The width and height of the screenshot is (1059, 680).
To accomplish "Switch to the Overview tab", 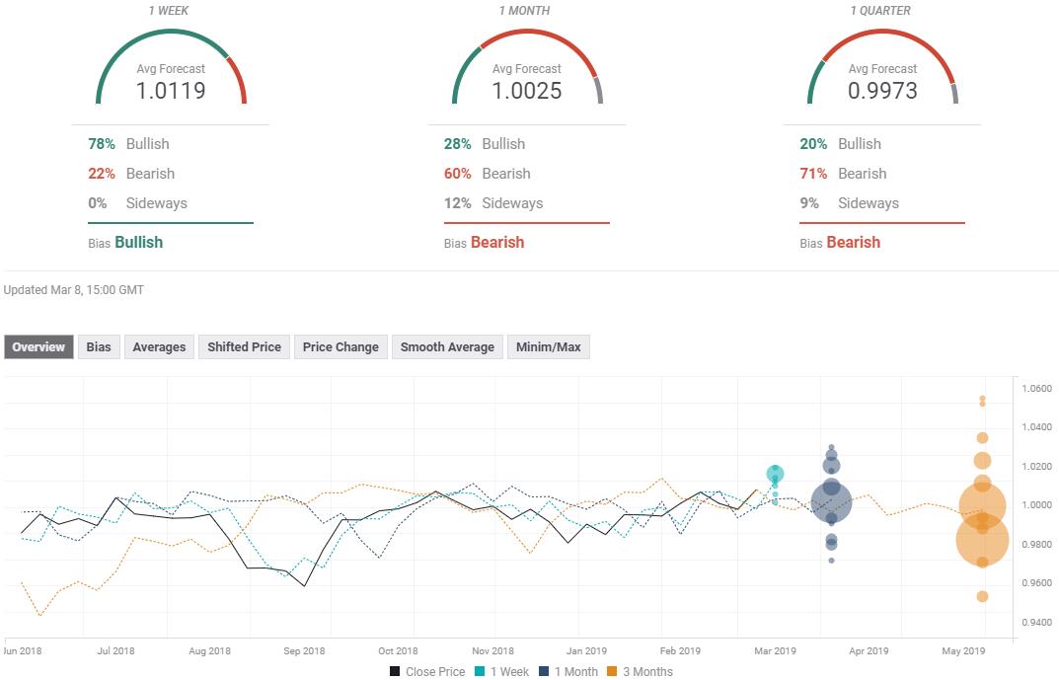I will (x=39, y=347).
